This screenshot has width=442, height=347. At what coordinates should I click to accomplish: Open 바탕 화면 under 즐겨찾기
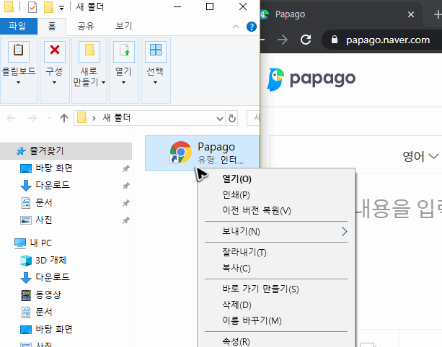tap(54, 168)
